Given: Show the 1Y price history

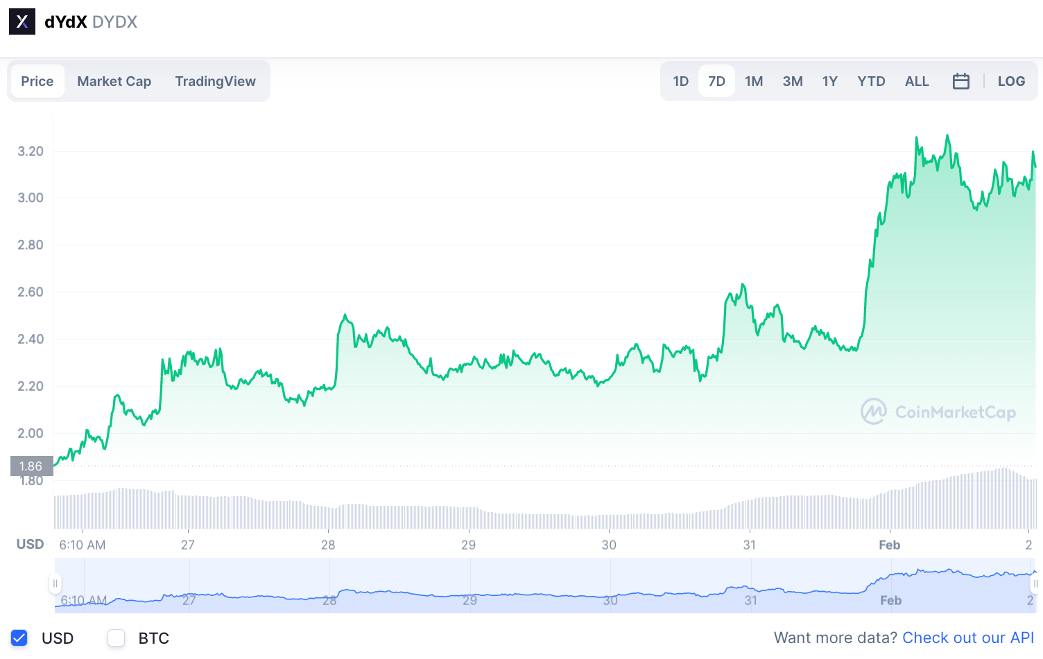Looking at the screenshot, I should [x=830, y=81].
